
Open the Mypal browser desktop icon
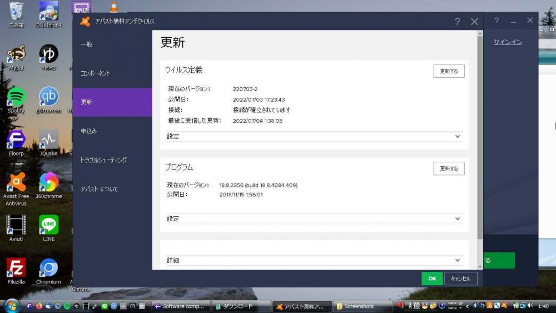16,58
